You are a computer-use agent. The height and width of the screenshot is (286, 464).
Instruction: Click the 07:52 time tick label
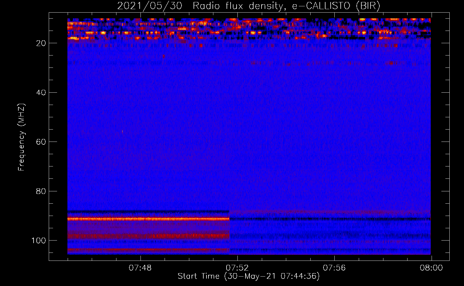click(x=237, y=268)
